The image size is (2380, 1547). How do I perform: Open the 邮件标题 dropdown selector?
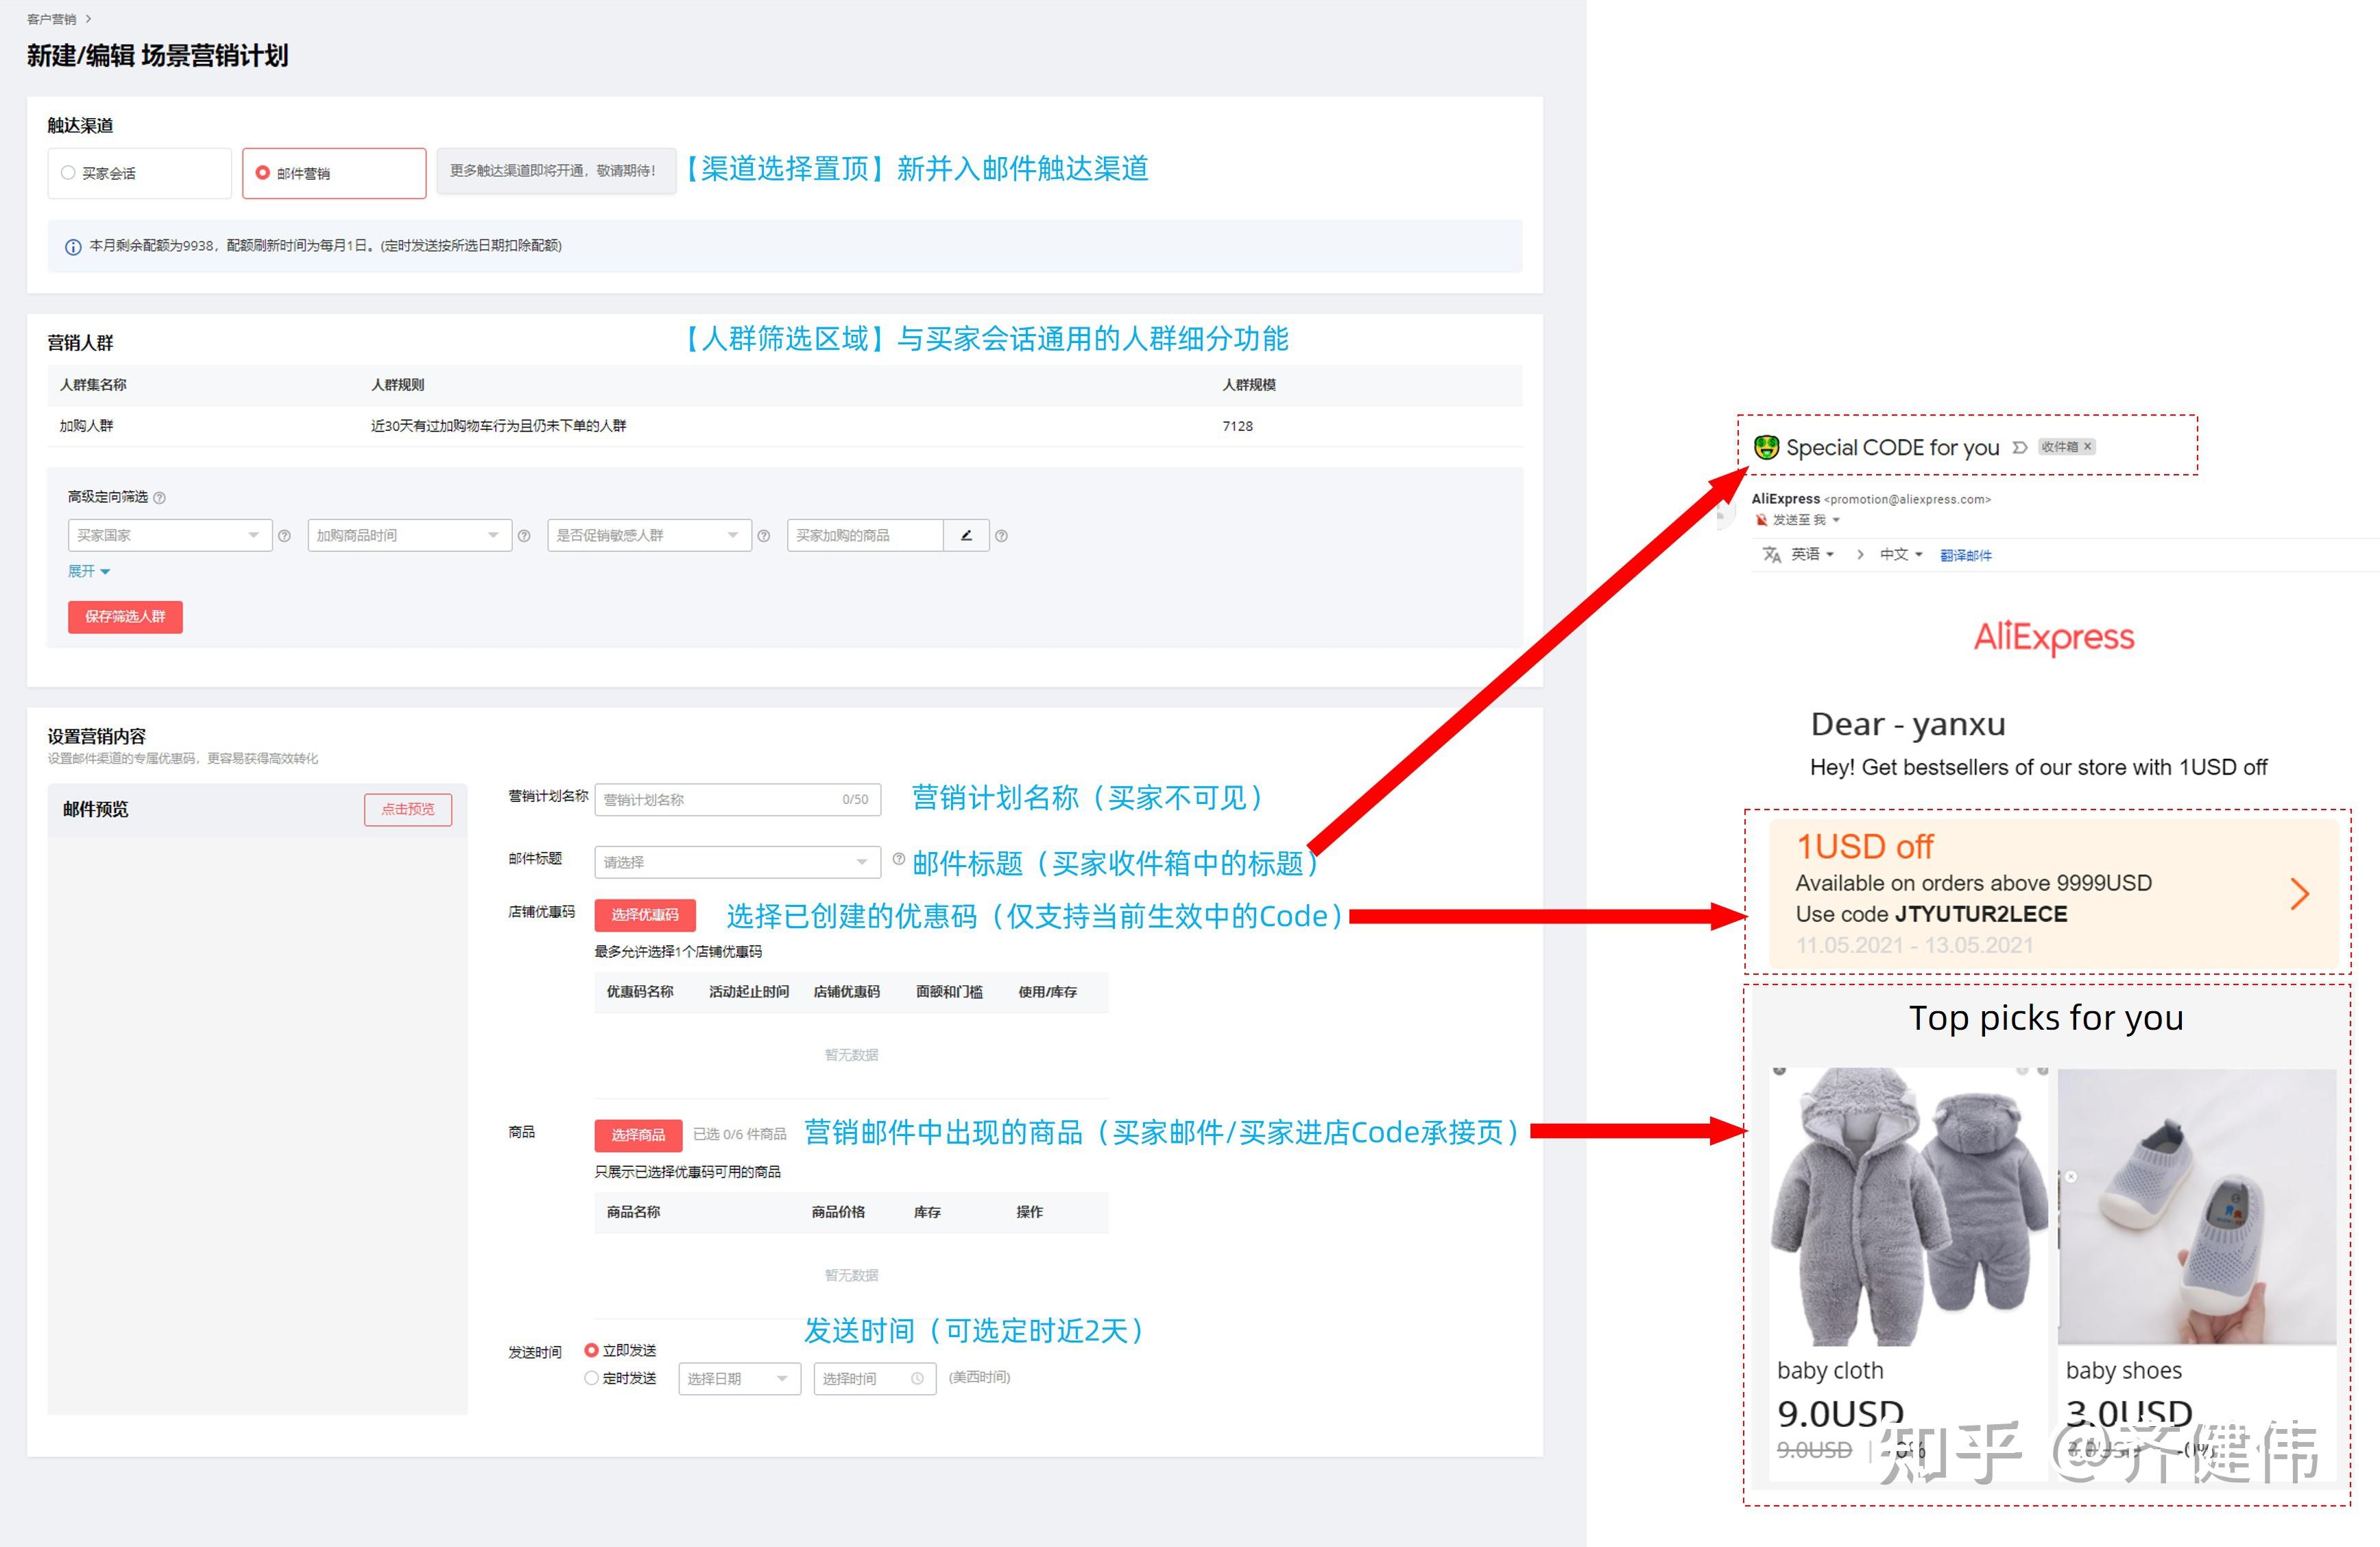(x=737, y=862)
